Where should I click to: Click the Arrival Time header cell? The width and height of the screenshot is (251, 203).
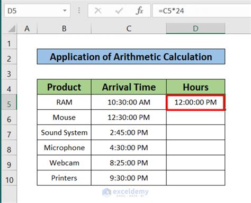tap(129, 87)
